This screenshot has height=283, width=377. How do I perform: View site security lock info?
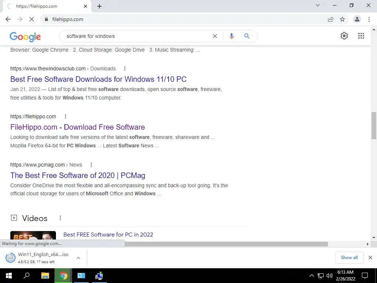click(46, 19)
